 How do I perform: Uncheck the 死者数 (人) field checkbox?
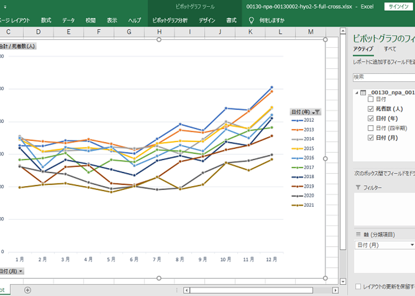point(371,109)
